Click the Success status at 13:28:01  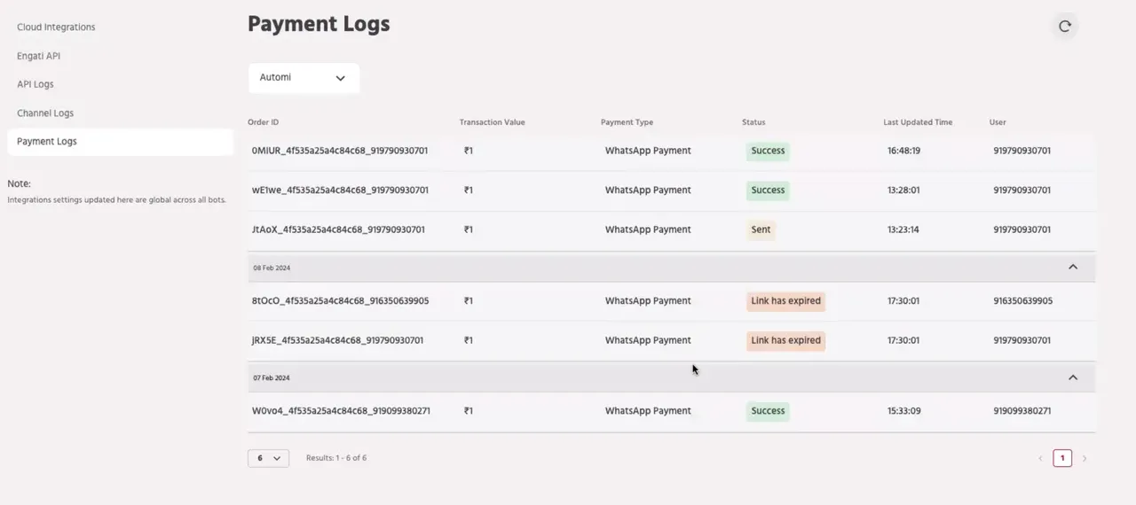(x=768, y=190)
